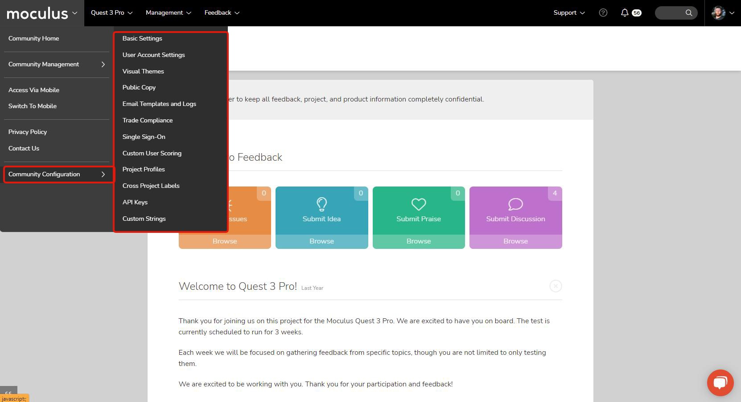Expand Community Management submenu

point(56,65)
